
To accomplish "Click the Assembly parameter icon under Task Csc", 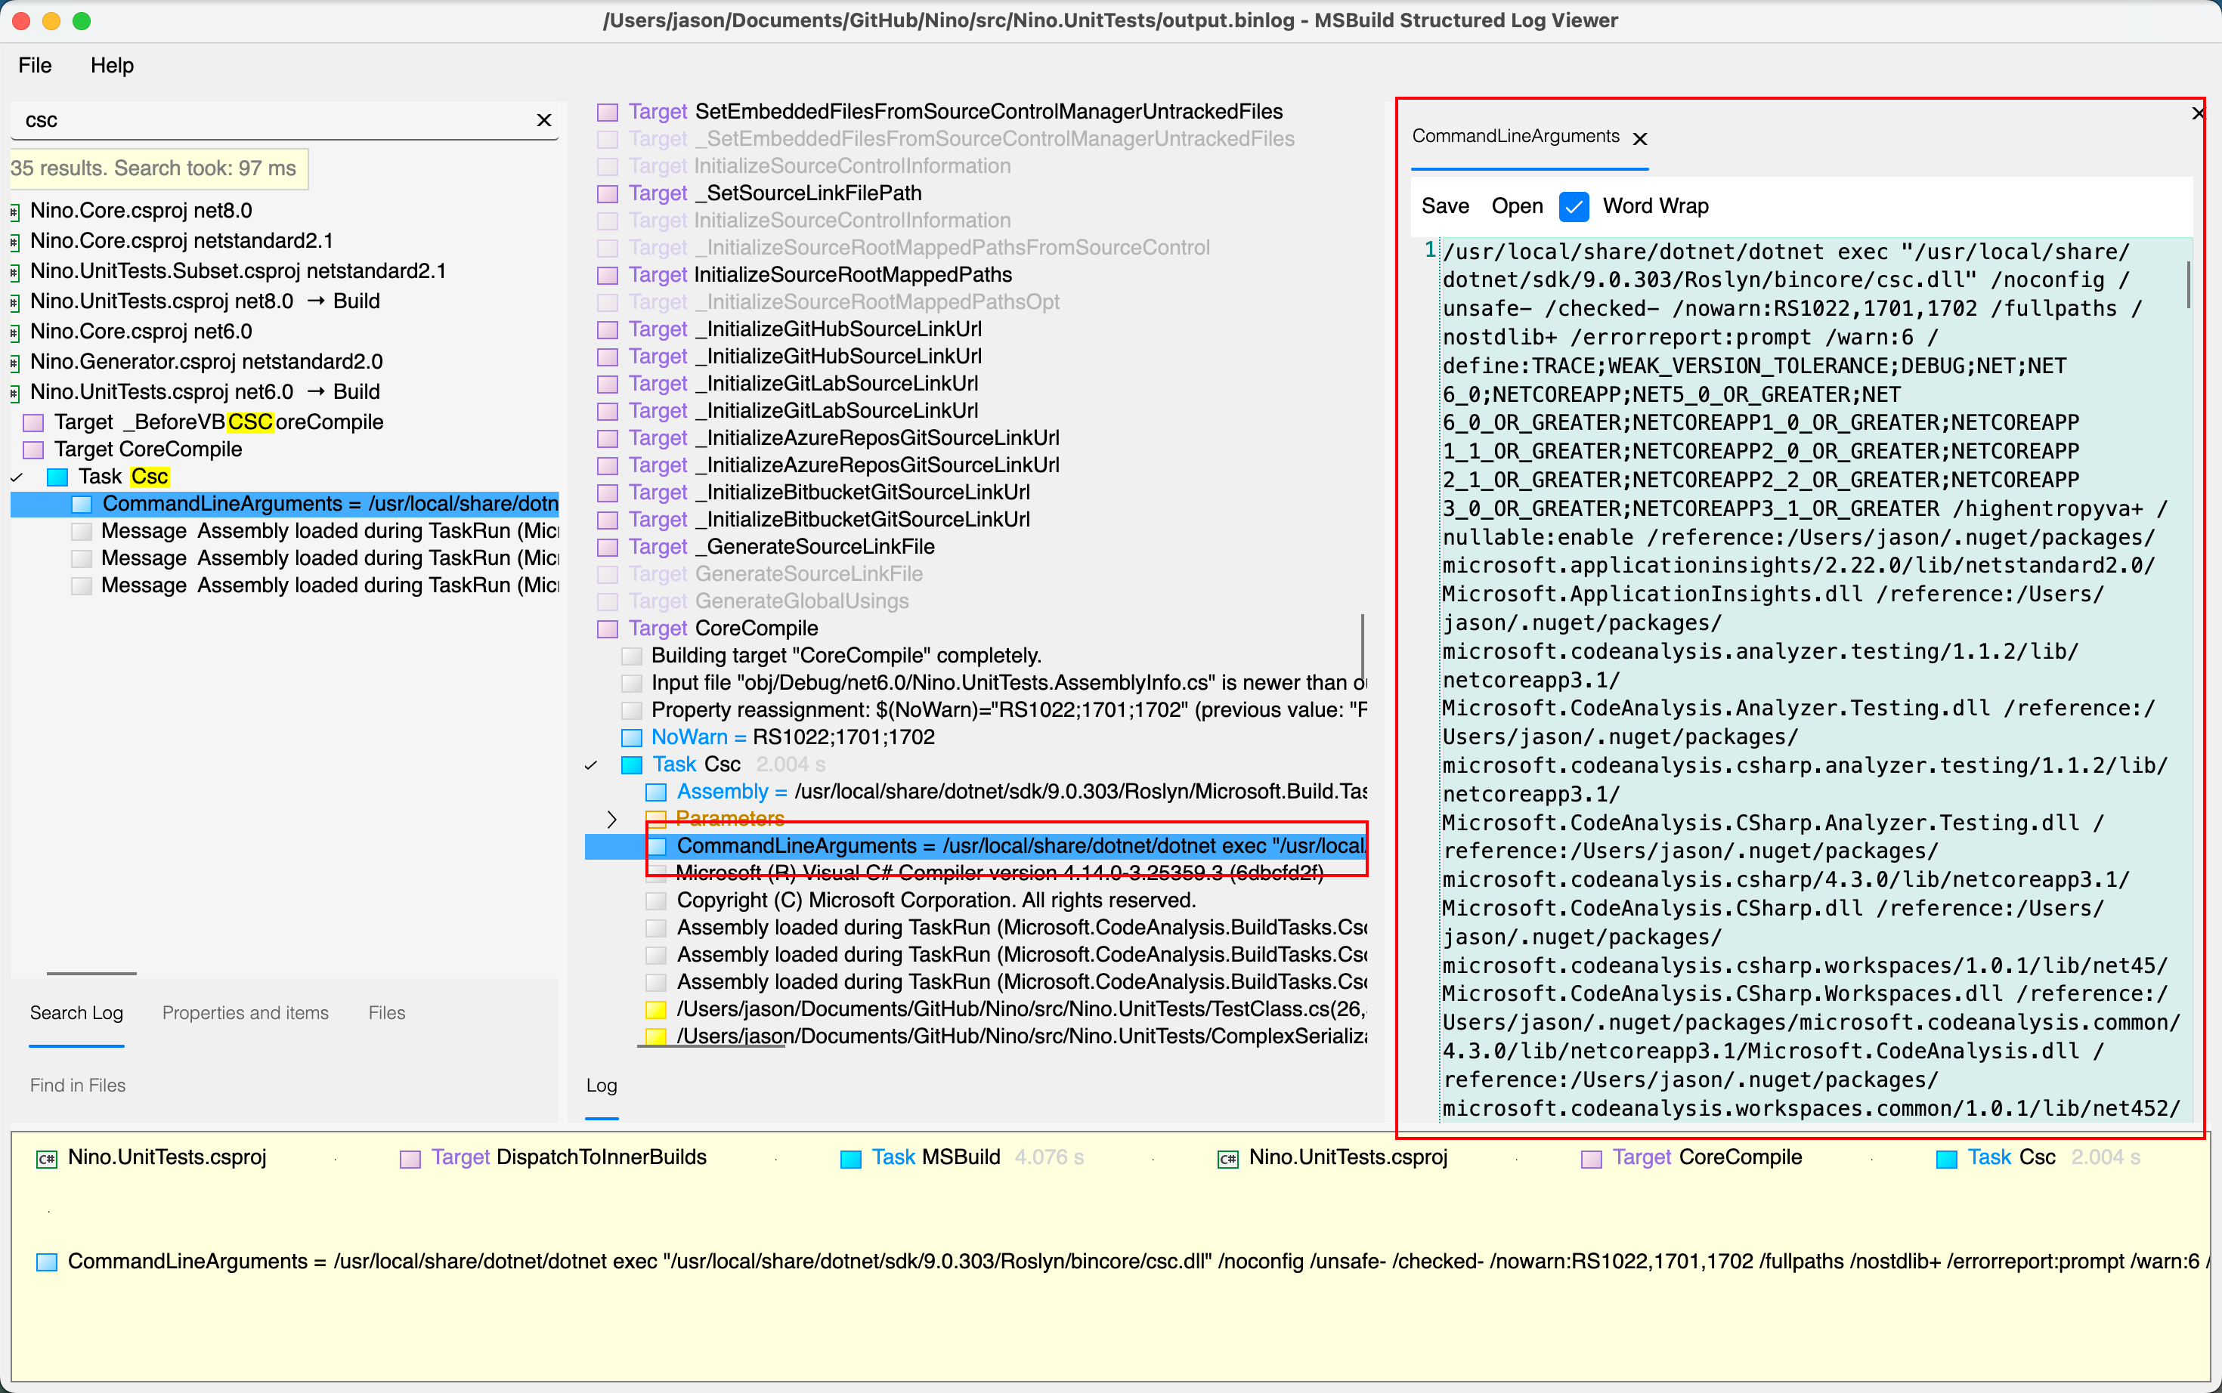I will coord(656,792).
